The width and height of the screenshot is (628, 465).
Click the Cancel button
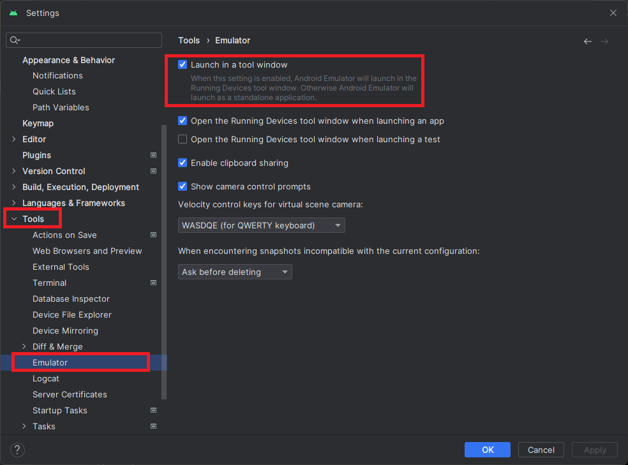point(541,450)
